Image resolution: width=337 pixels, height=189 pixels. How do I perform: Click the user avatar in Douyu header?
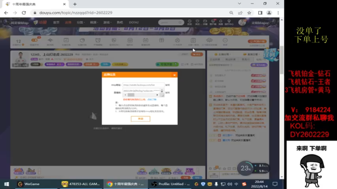(x=242, y=22)
